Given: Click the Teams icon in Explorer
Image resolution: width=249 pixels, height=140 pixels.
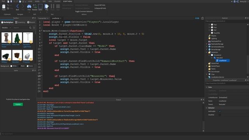Looking at the screenshot, I should click(x=209, y=69).
